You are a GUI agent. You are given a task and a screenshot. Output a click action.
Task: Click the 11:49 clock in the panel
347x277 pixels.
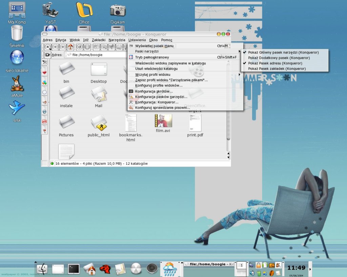[296, 268]
